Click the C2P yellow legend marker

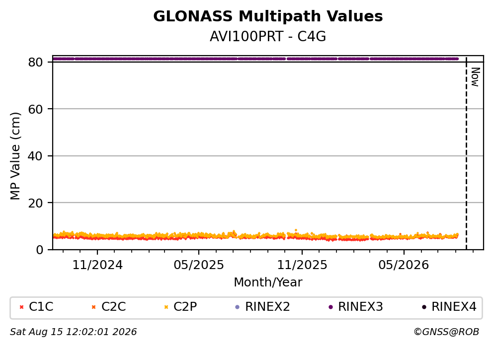(166, 307)
